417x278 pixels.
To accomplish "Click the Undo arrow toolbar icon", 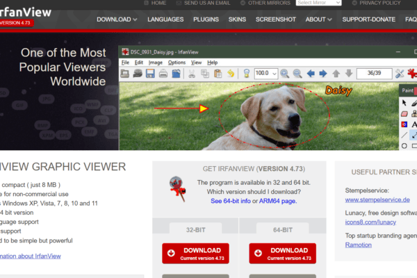I will (x=229, y=73).
